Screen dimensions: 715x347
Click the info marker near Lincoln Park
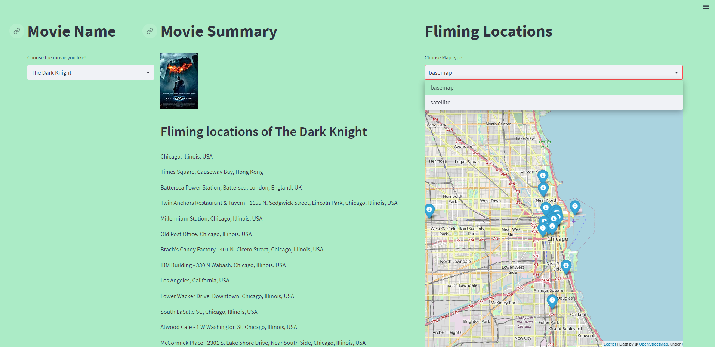[x=543, y=176]
